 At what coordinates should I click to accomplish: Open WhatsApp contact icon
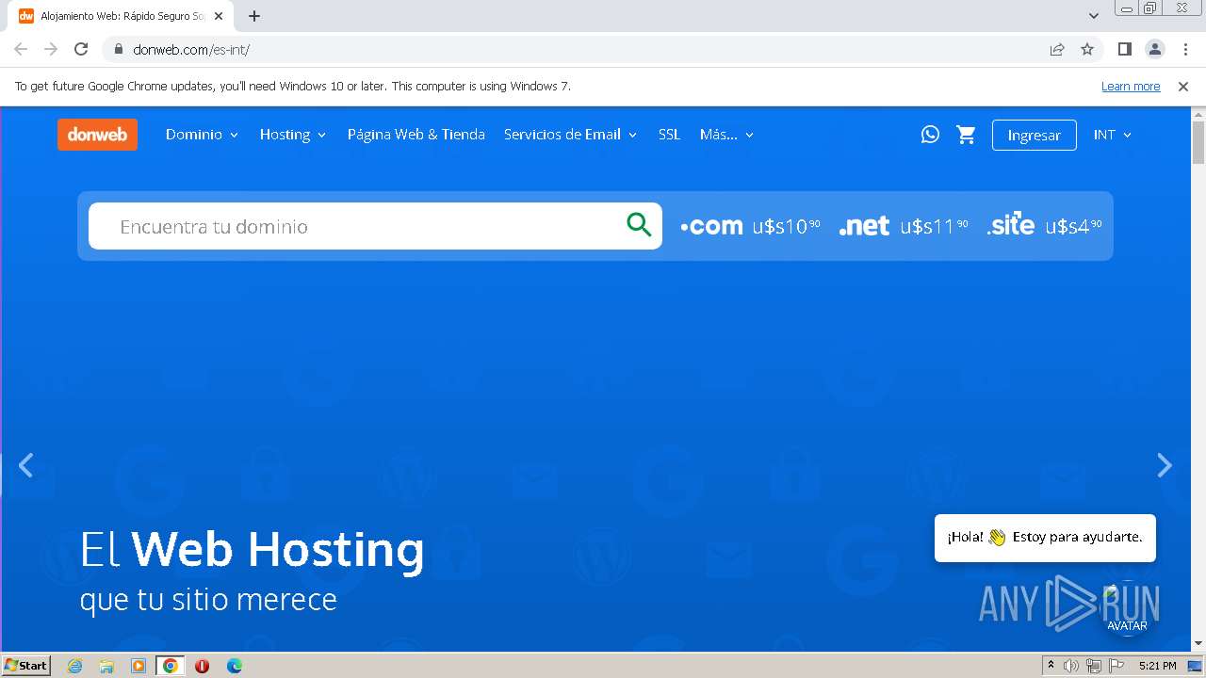(x=930, y=135)
